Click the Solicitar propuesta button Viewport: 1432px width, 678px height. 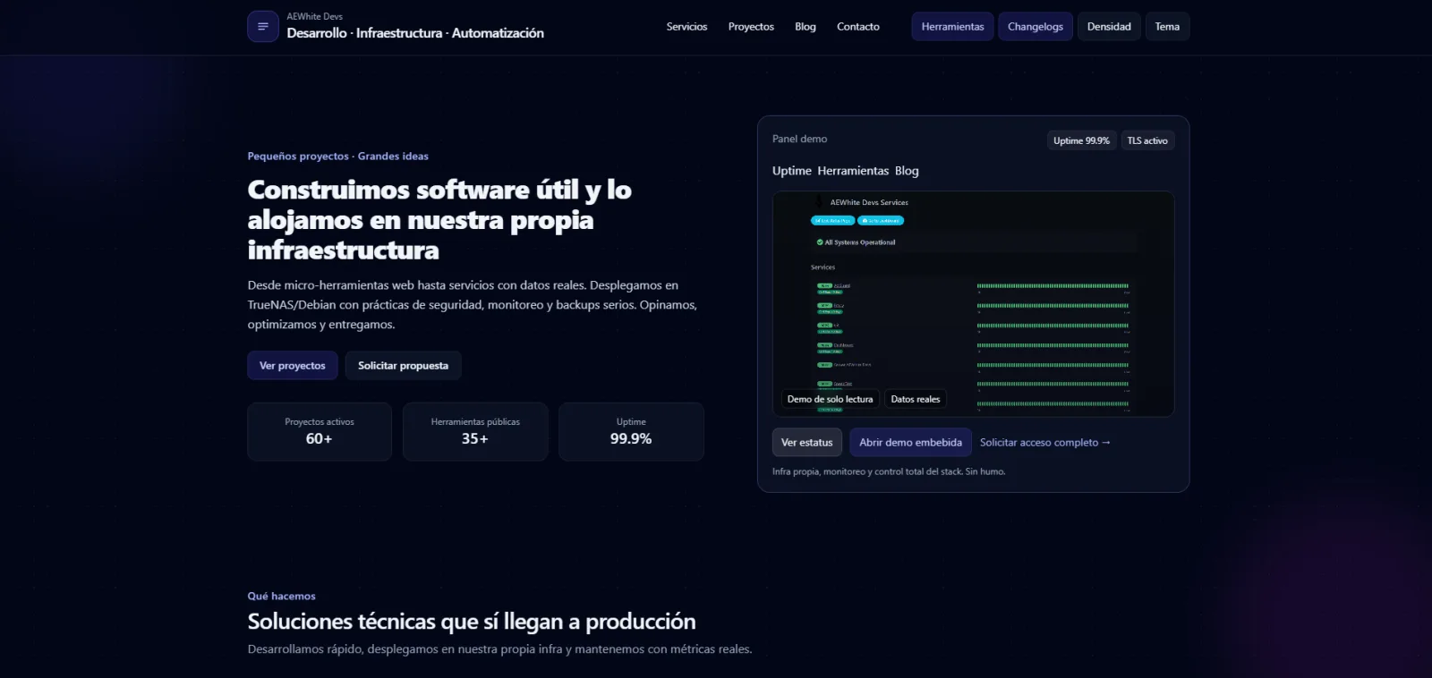tap(403, 366)
